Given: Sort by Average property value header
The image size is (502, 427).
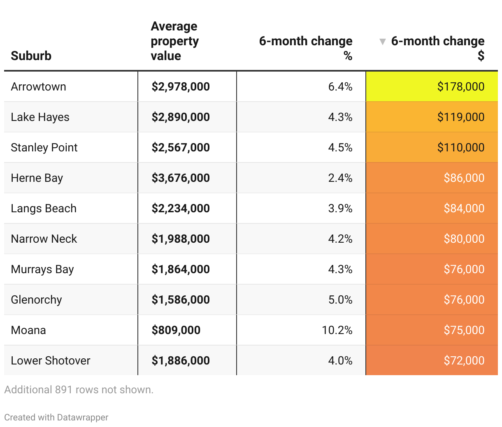Looking at the screenshot, I should [175, 41].
